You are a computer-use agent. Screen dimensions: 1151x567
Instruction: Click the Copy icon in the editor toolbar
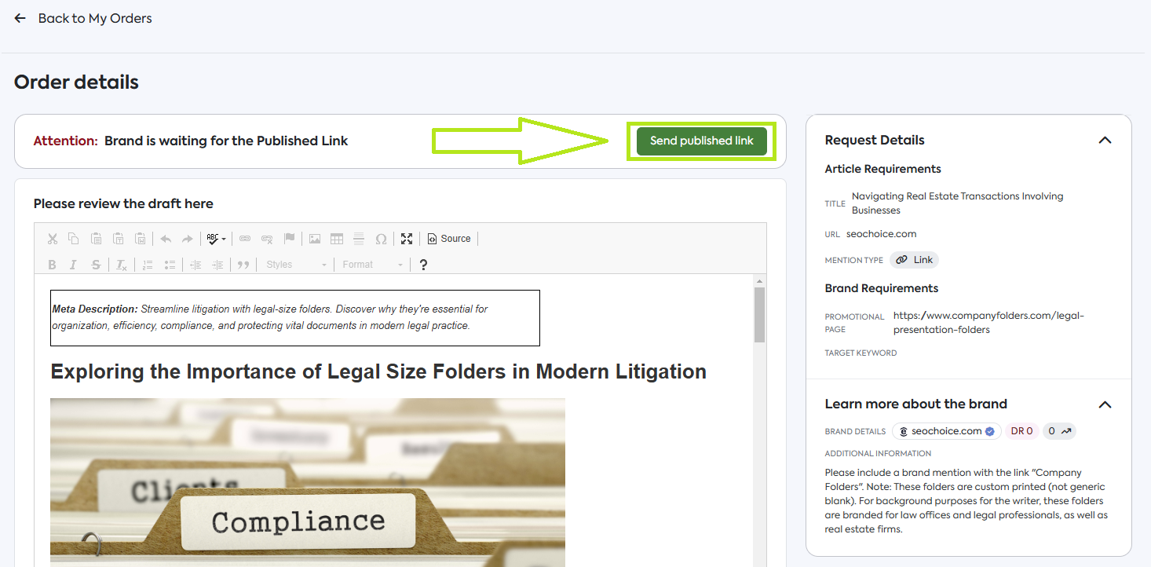click(x=74, y=239)
